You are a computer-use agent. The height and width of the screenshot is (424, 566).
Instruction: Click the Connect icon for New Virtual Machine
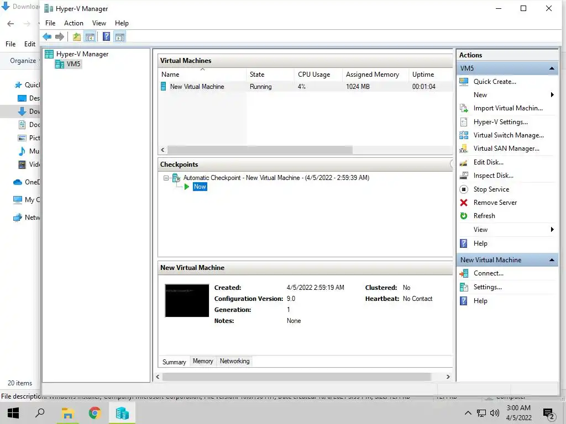tap(464, 273)
